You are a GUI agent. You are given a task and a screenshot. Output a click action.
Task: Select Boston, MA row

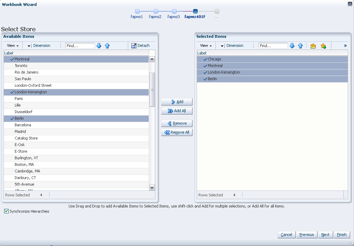click(76, 164)
